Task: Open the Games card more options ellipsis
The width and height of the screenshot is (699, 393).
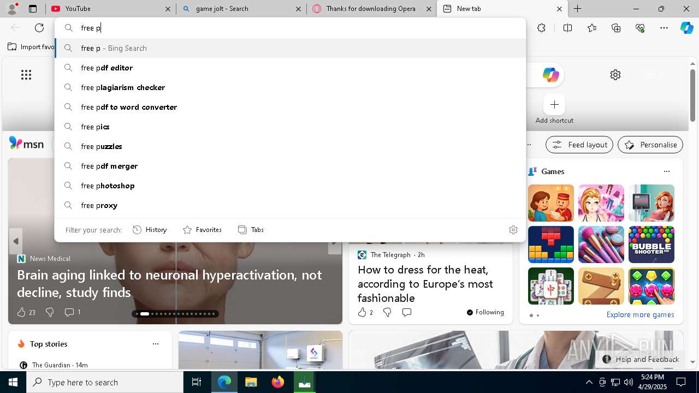Action: pyautogui.click(x=666, y=171)
